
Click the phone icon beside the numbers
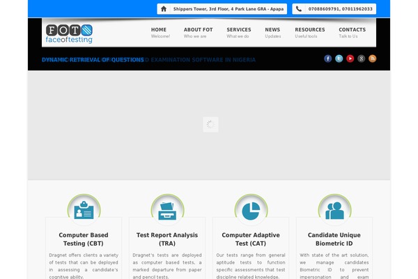[299, 9]
